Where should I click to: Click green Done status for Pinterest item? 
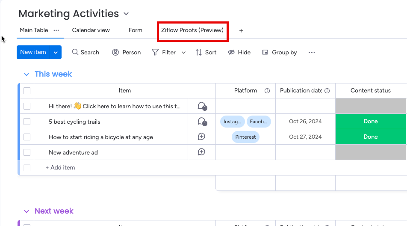click(x=370, y=137)
